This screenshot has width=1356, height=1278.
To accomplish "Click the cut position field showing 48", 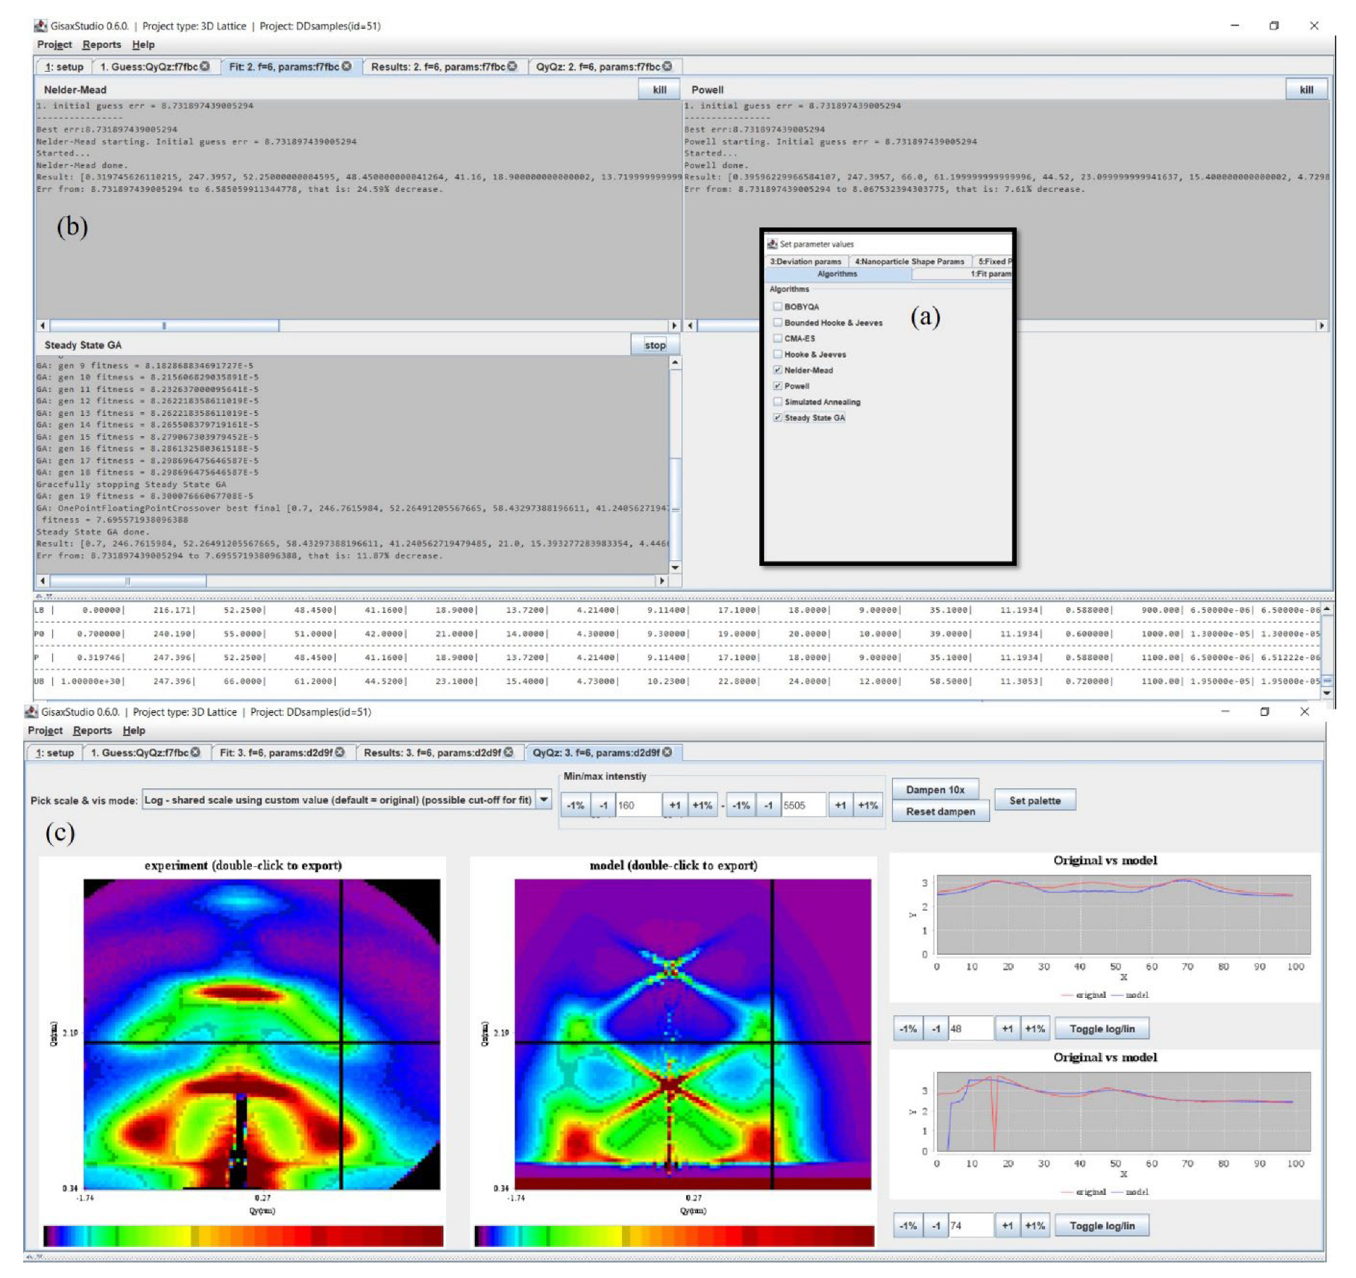I will [x=971, y=1029].
